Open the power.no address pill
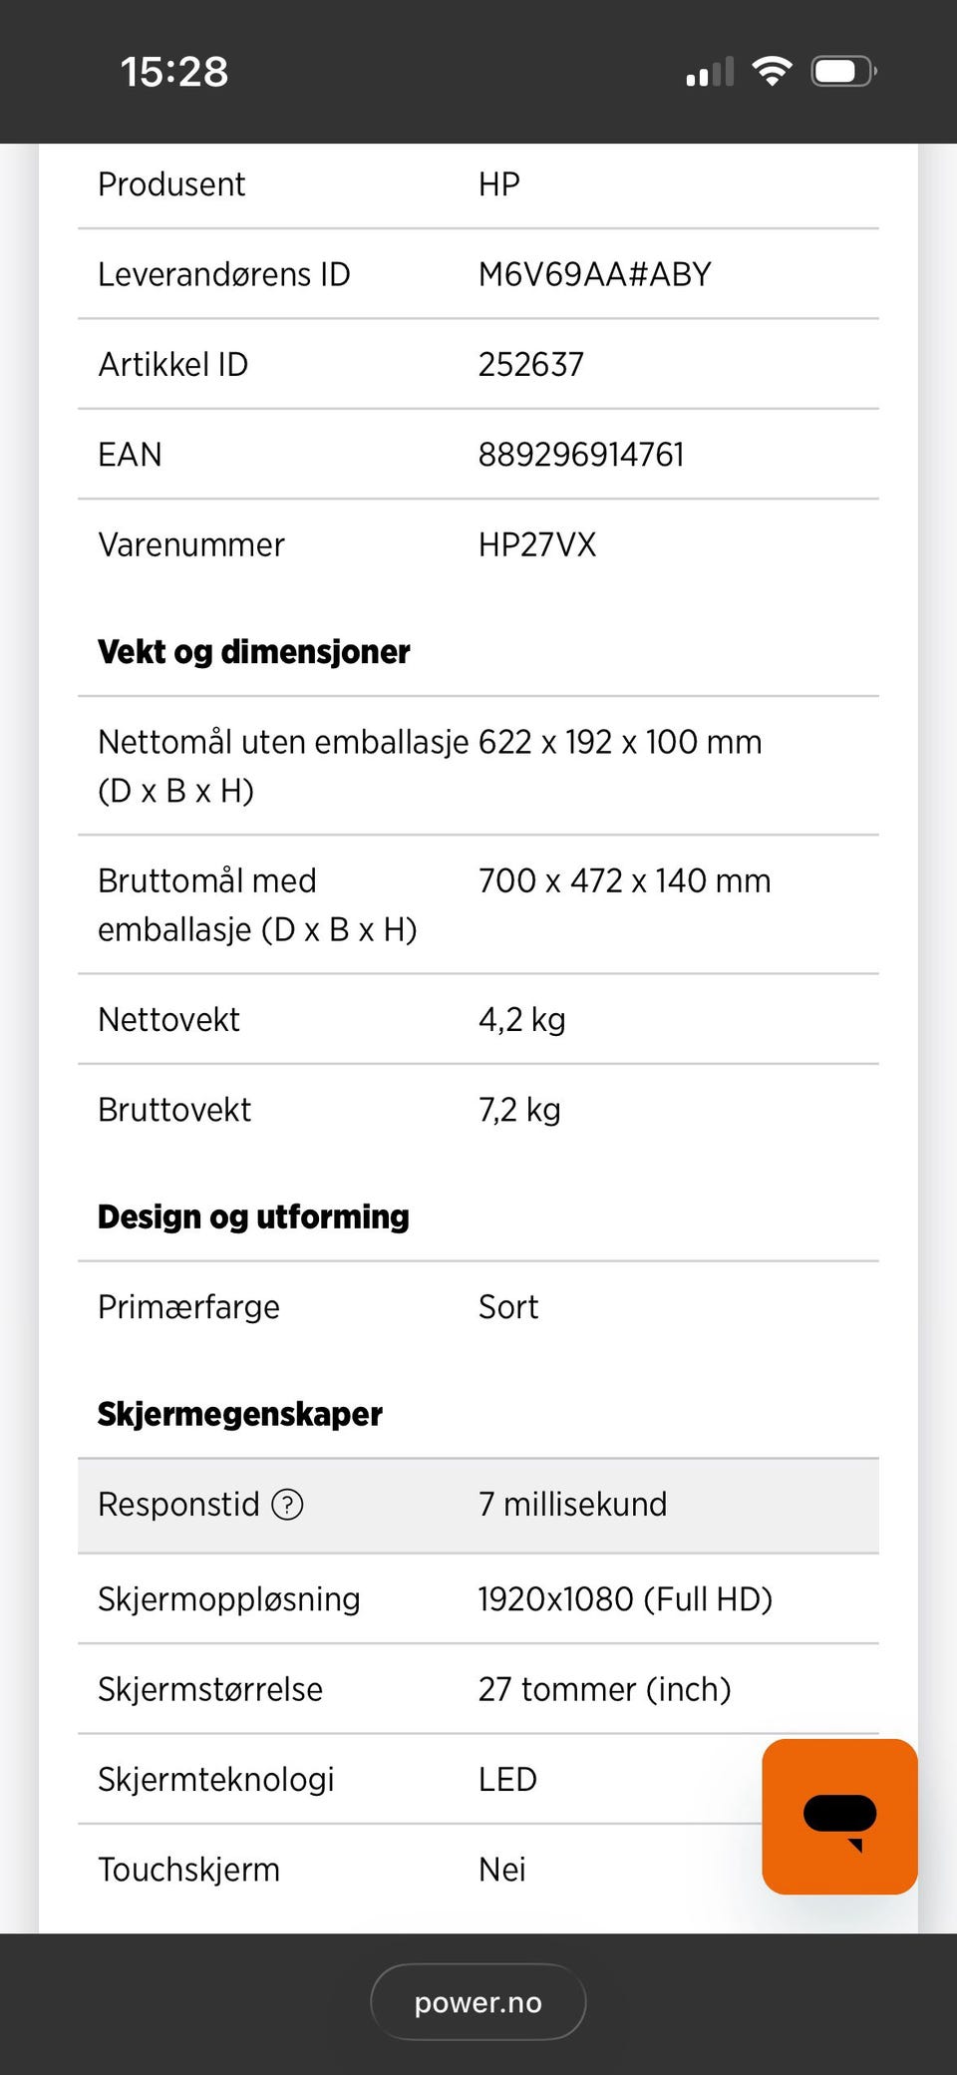 (478, 2002)
